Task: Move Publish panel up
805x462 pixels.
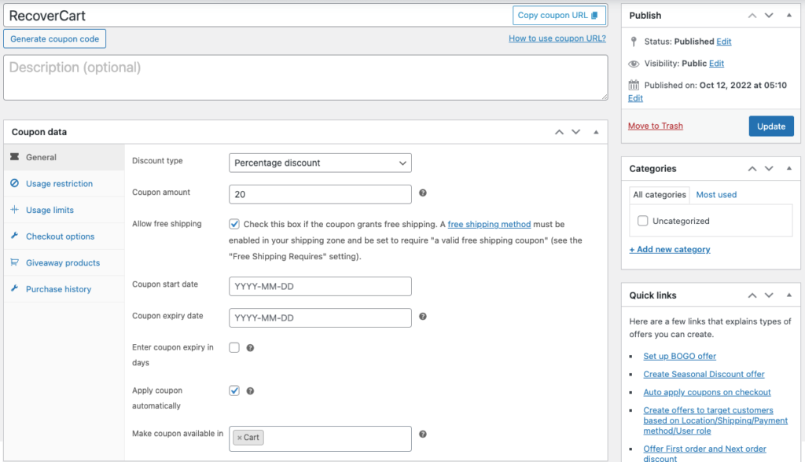Action: click(x=752, y=16)
